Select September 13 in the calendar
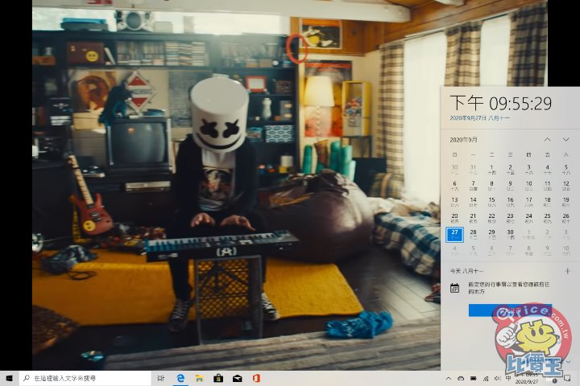Image resolution: width=580 pixels, height=386 pixels. tap(454, 202)
